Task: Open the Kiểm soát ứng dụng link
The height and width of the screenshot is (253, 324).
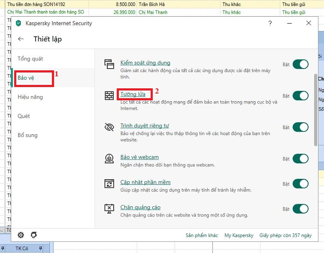Action: tap(145, 63)
